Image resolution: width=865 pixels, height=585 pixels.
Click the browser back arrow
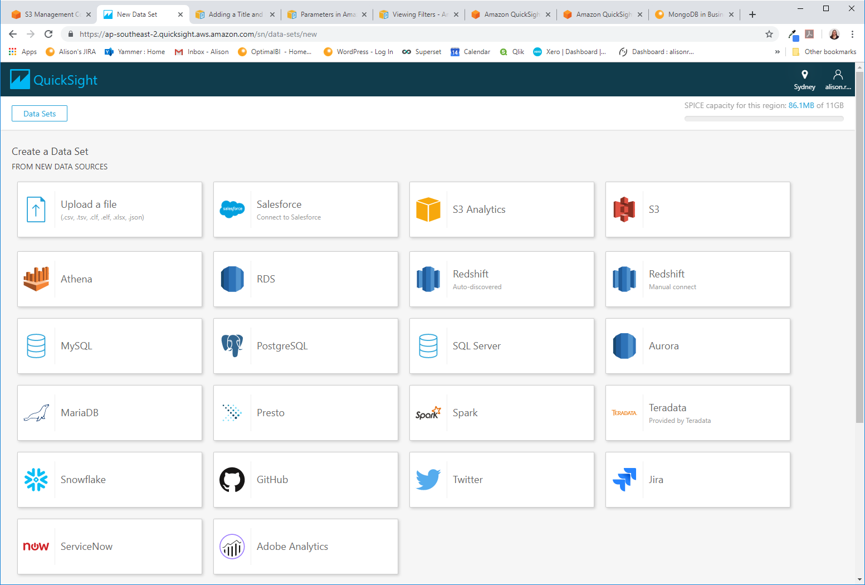pos(13,34)
